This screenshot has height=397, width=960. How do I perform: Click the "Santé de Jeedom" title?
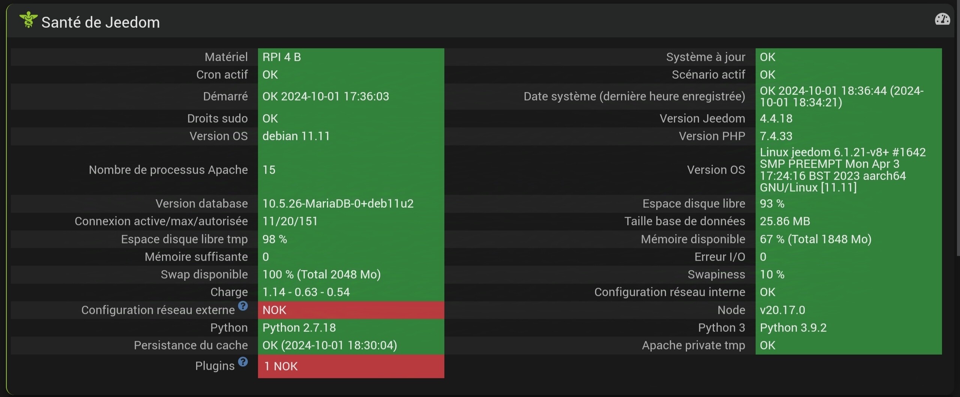100,22
